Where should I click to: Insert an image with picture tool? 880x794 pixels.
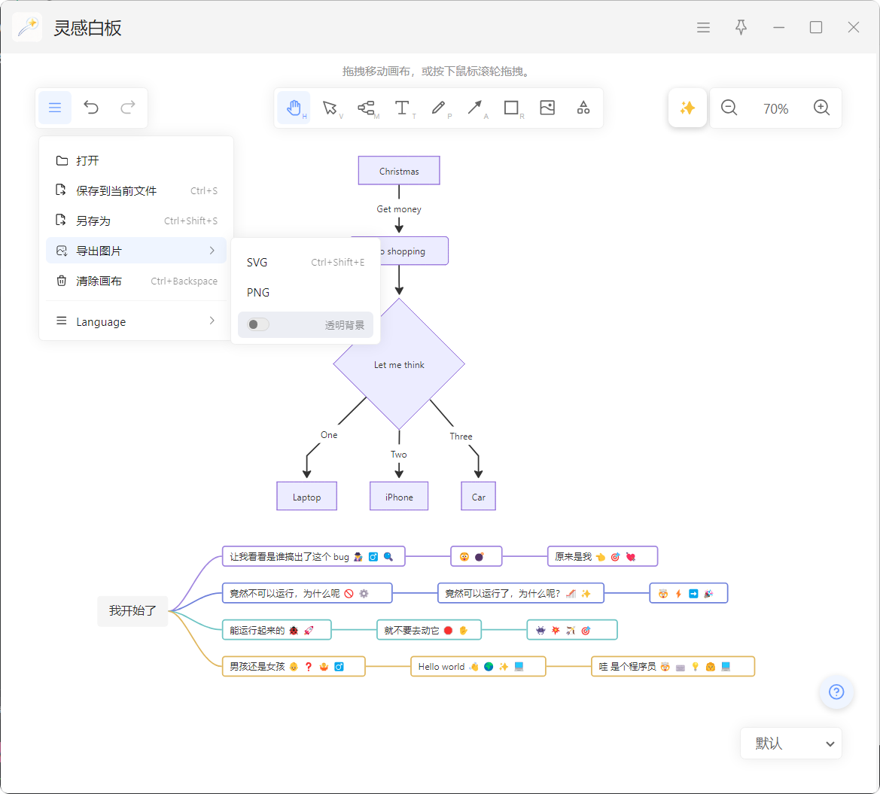coord(547,108)
